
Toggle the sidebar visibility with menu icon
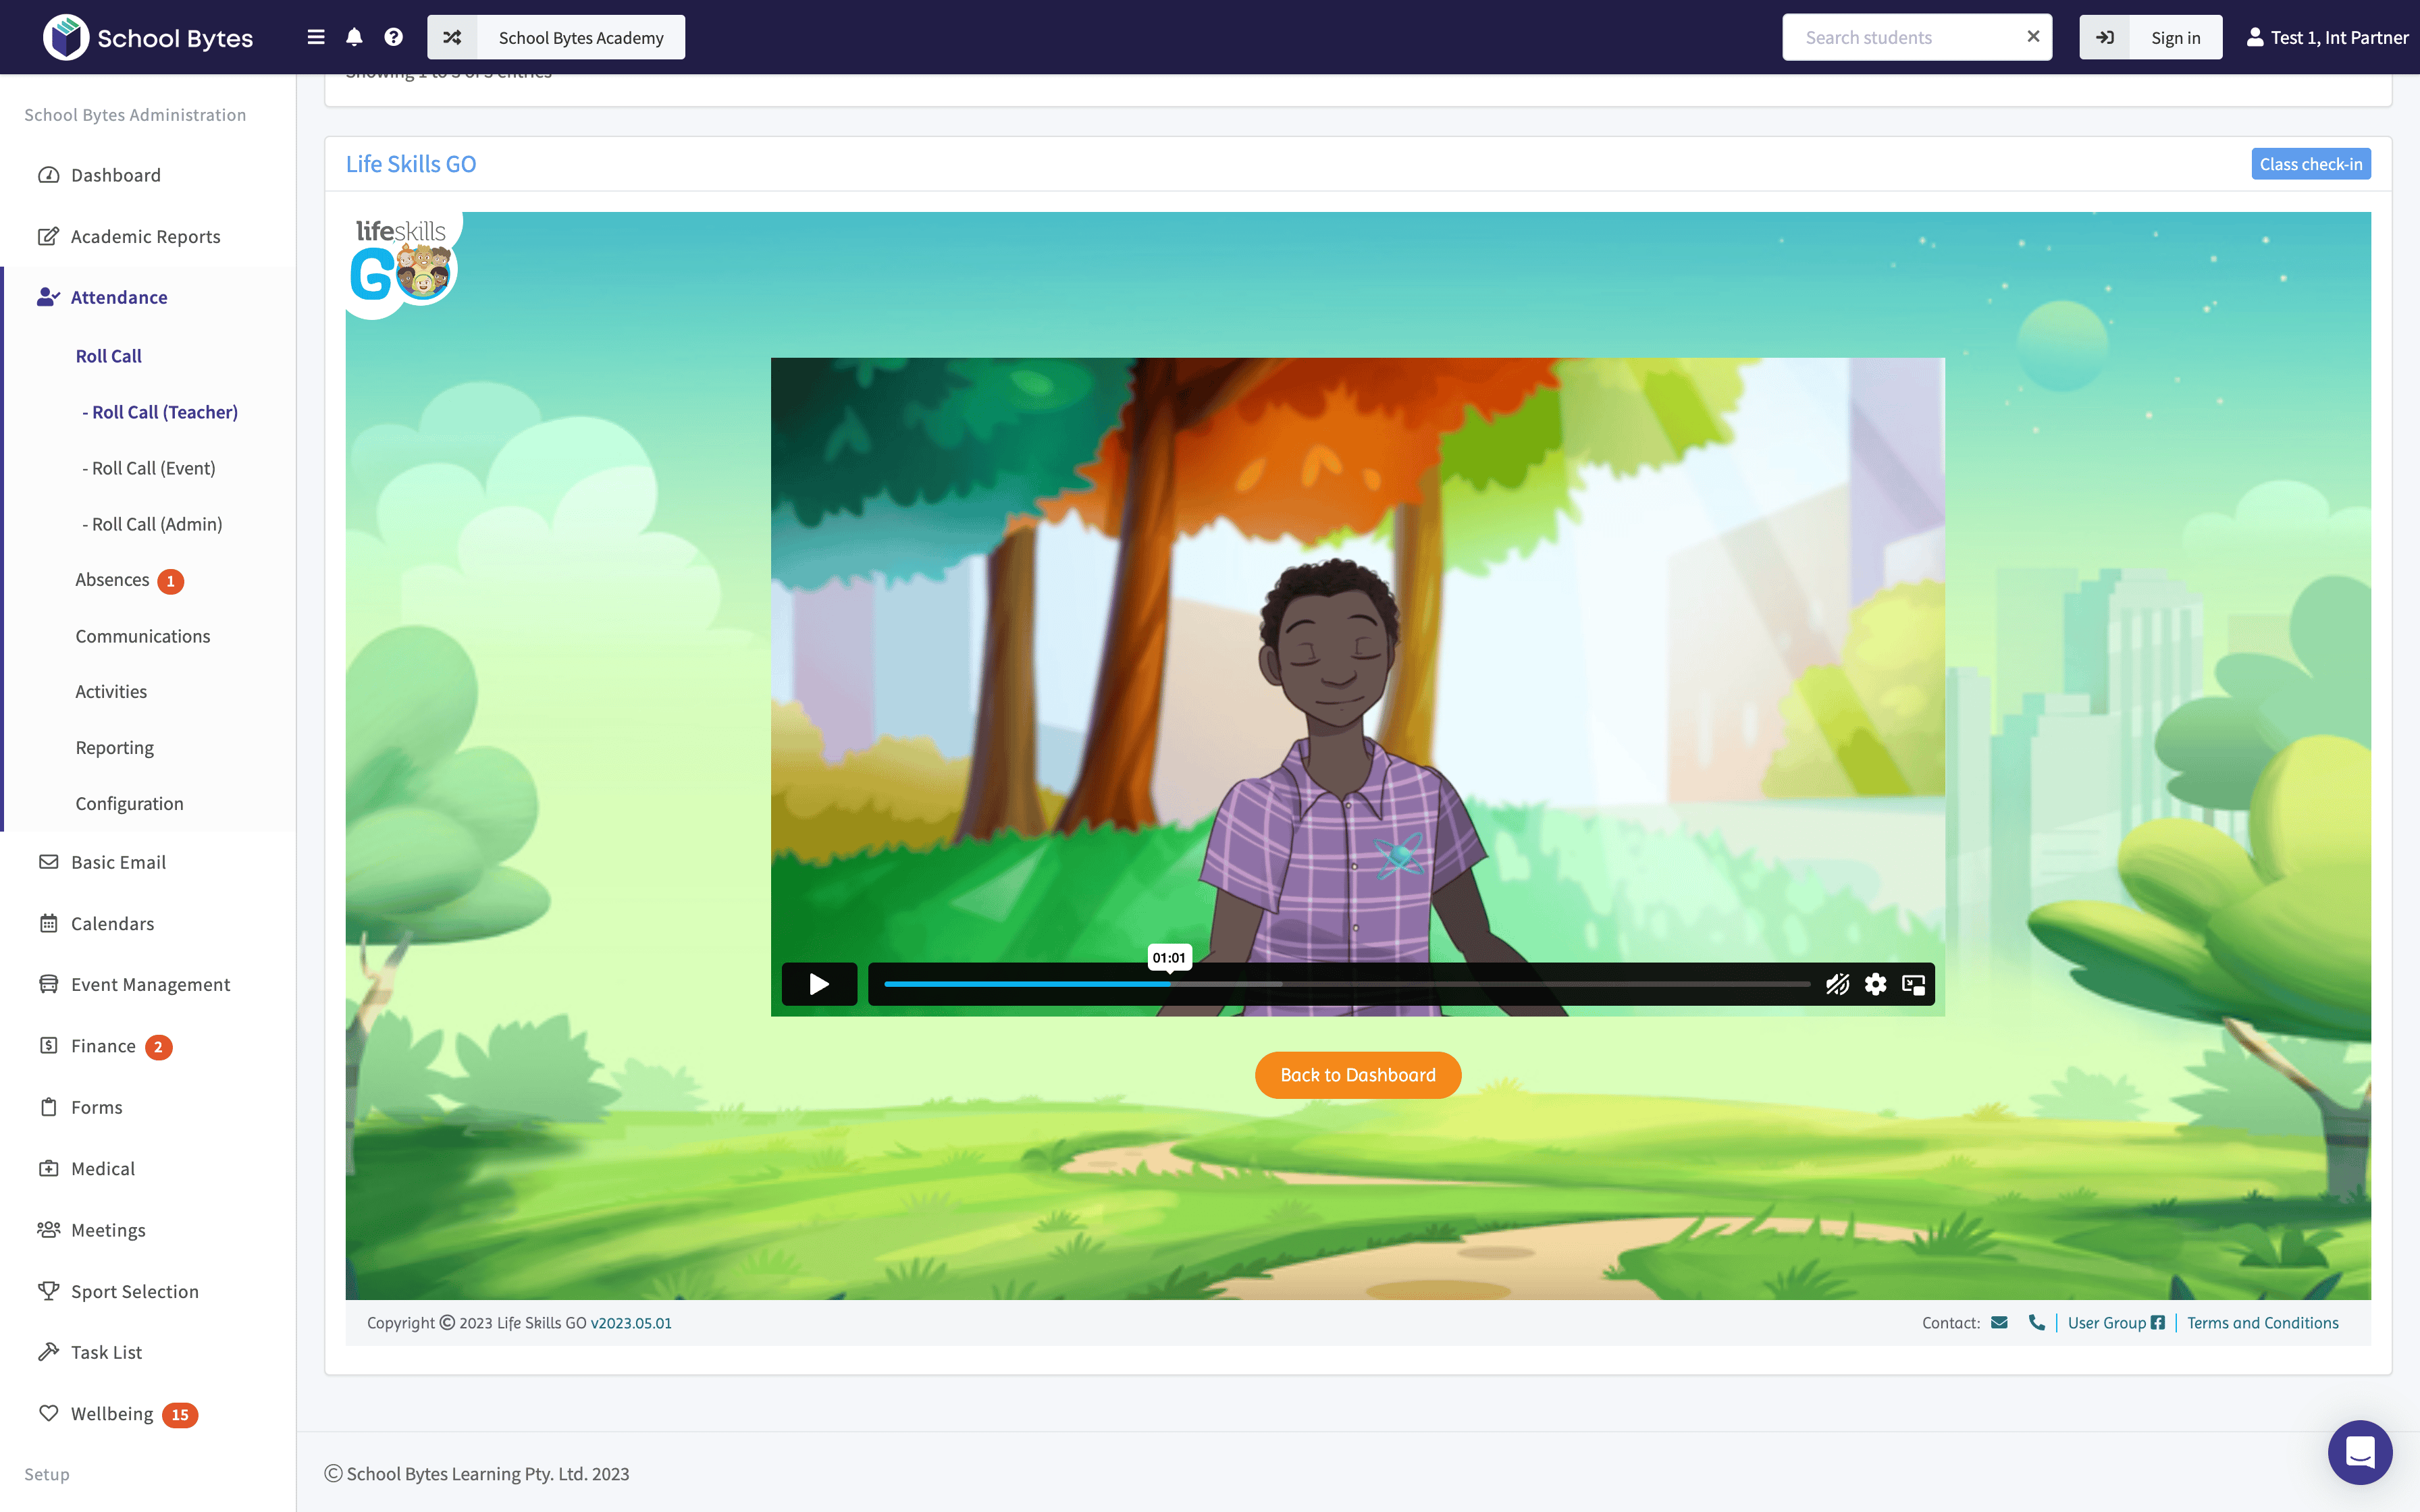click(x=315, y=37)
